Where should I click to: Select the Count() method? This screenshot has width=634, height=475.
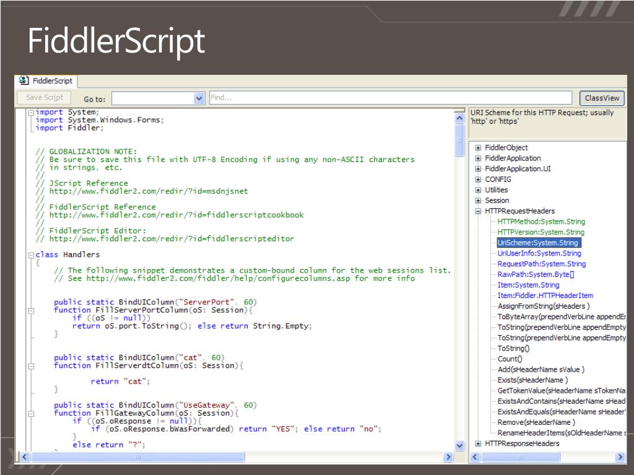click(510, 359)
